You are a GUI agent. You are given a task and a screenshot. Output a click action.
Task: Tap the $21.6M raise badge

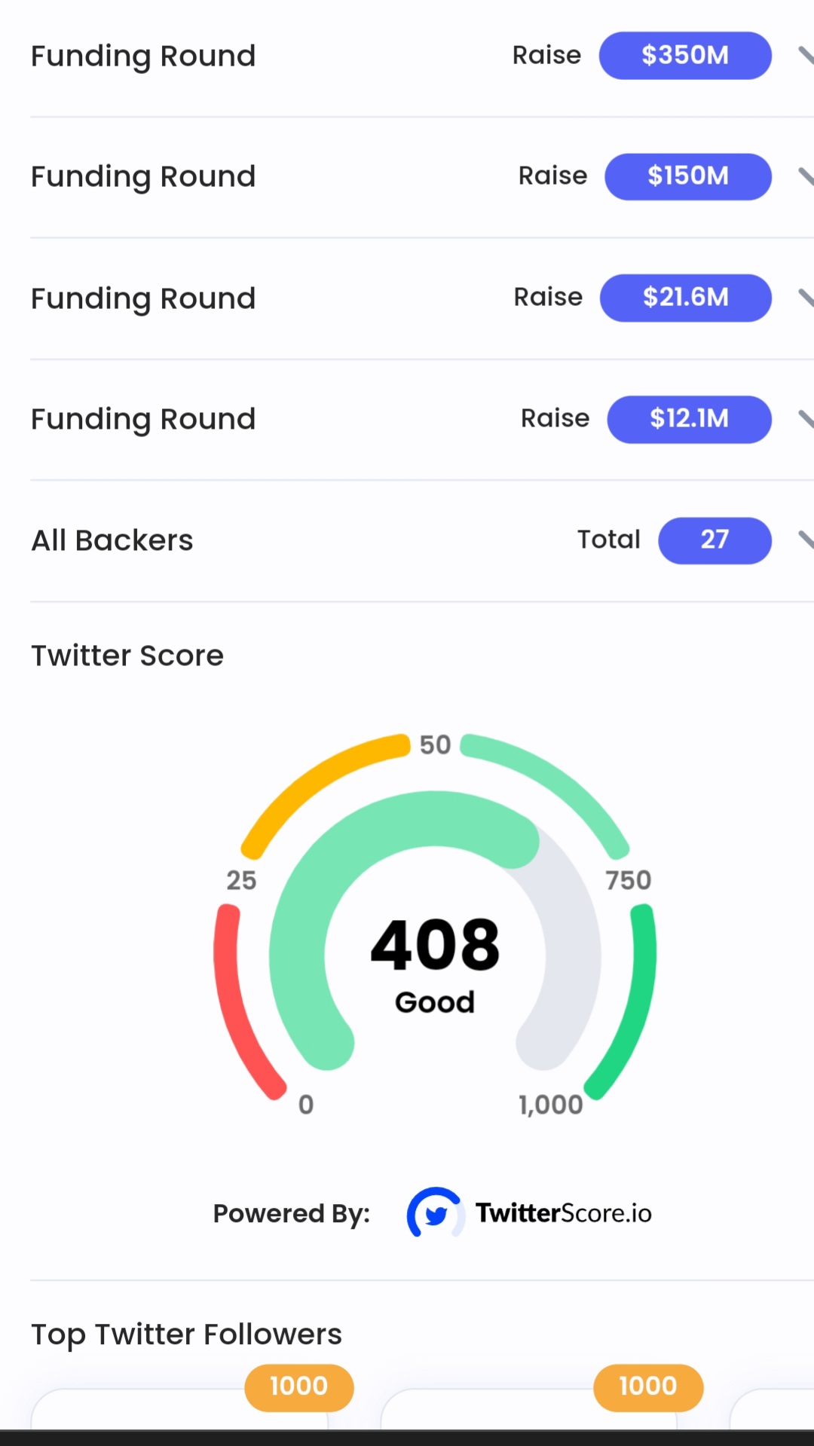point(685,298)
